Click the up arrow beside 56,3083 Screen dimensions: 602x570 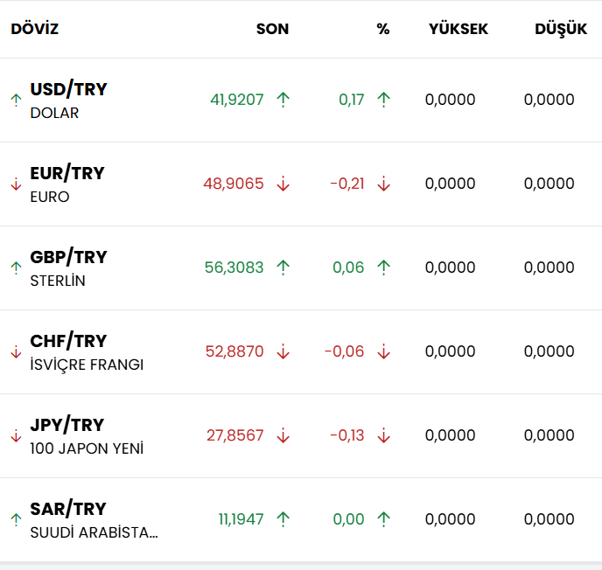(x=283, y=268)
